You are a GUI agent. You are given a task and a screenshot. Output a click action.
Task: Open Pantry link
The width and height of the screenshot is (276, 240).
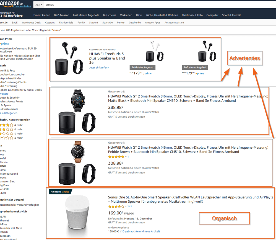(x=121, y=22)
